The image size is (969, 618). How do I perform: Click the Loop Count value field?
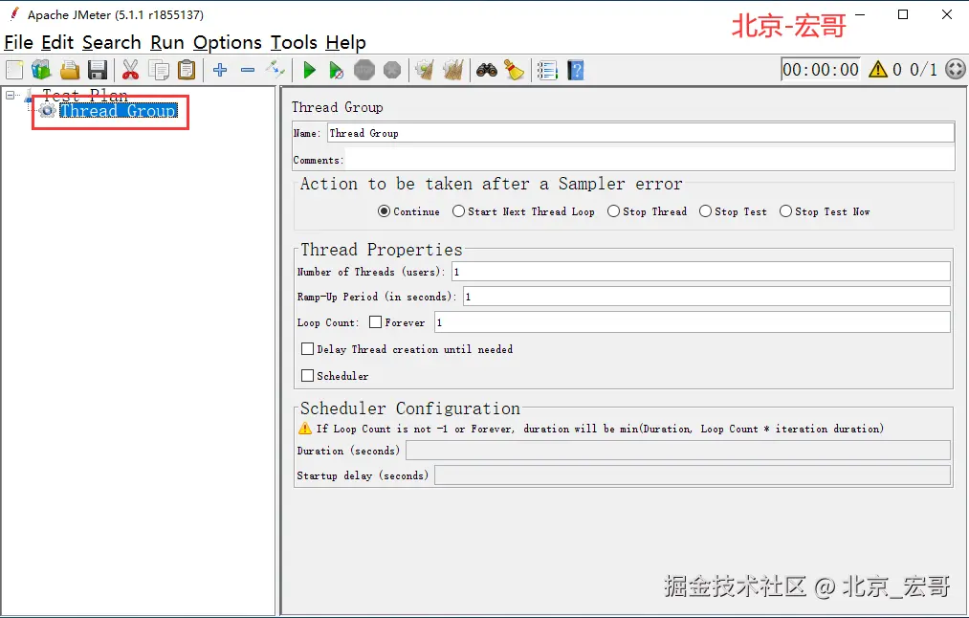(x=693, y=322)
